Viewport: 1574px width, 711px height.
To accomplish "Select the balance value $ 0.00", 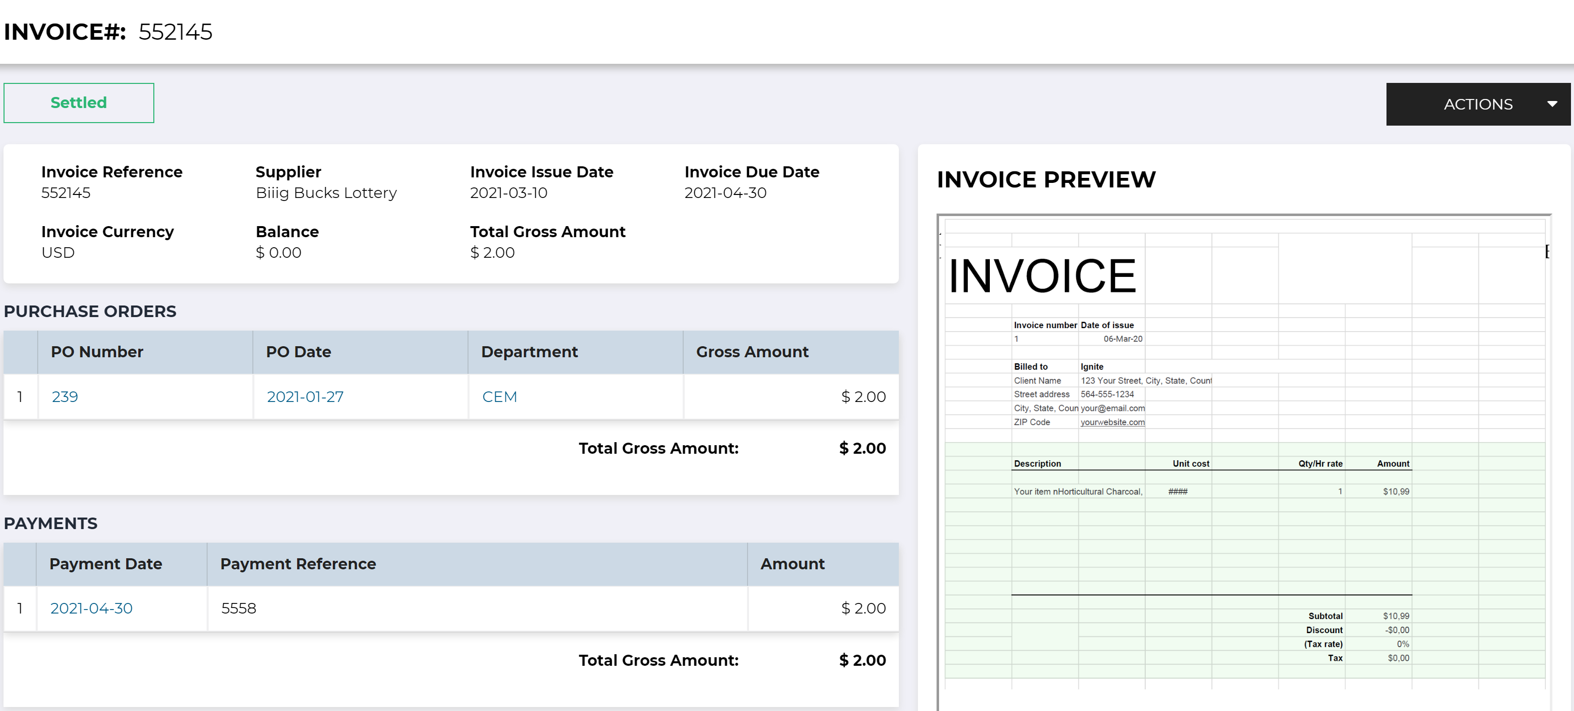I will coord(279,252).
